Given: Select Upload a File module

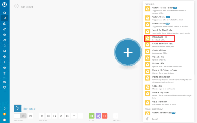Looking at the screenshot, I should pyautogui.click(x=168, y=58).
